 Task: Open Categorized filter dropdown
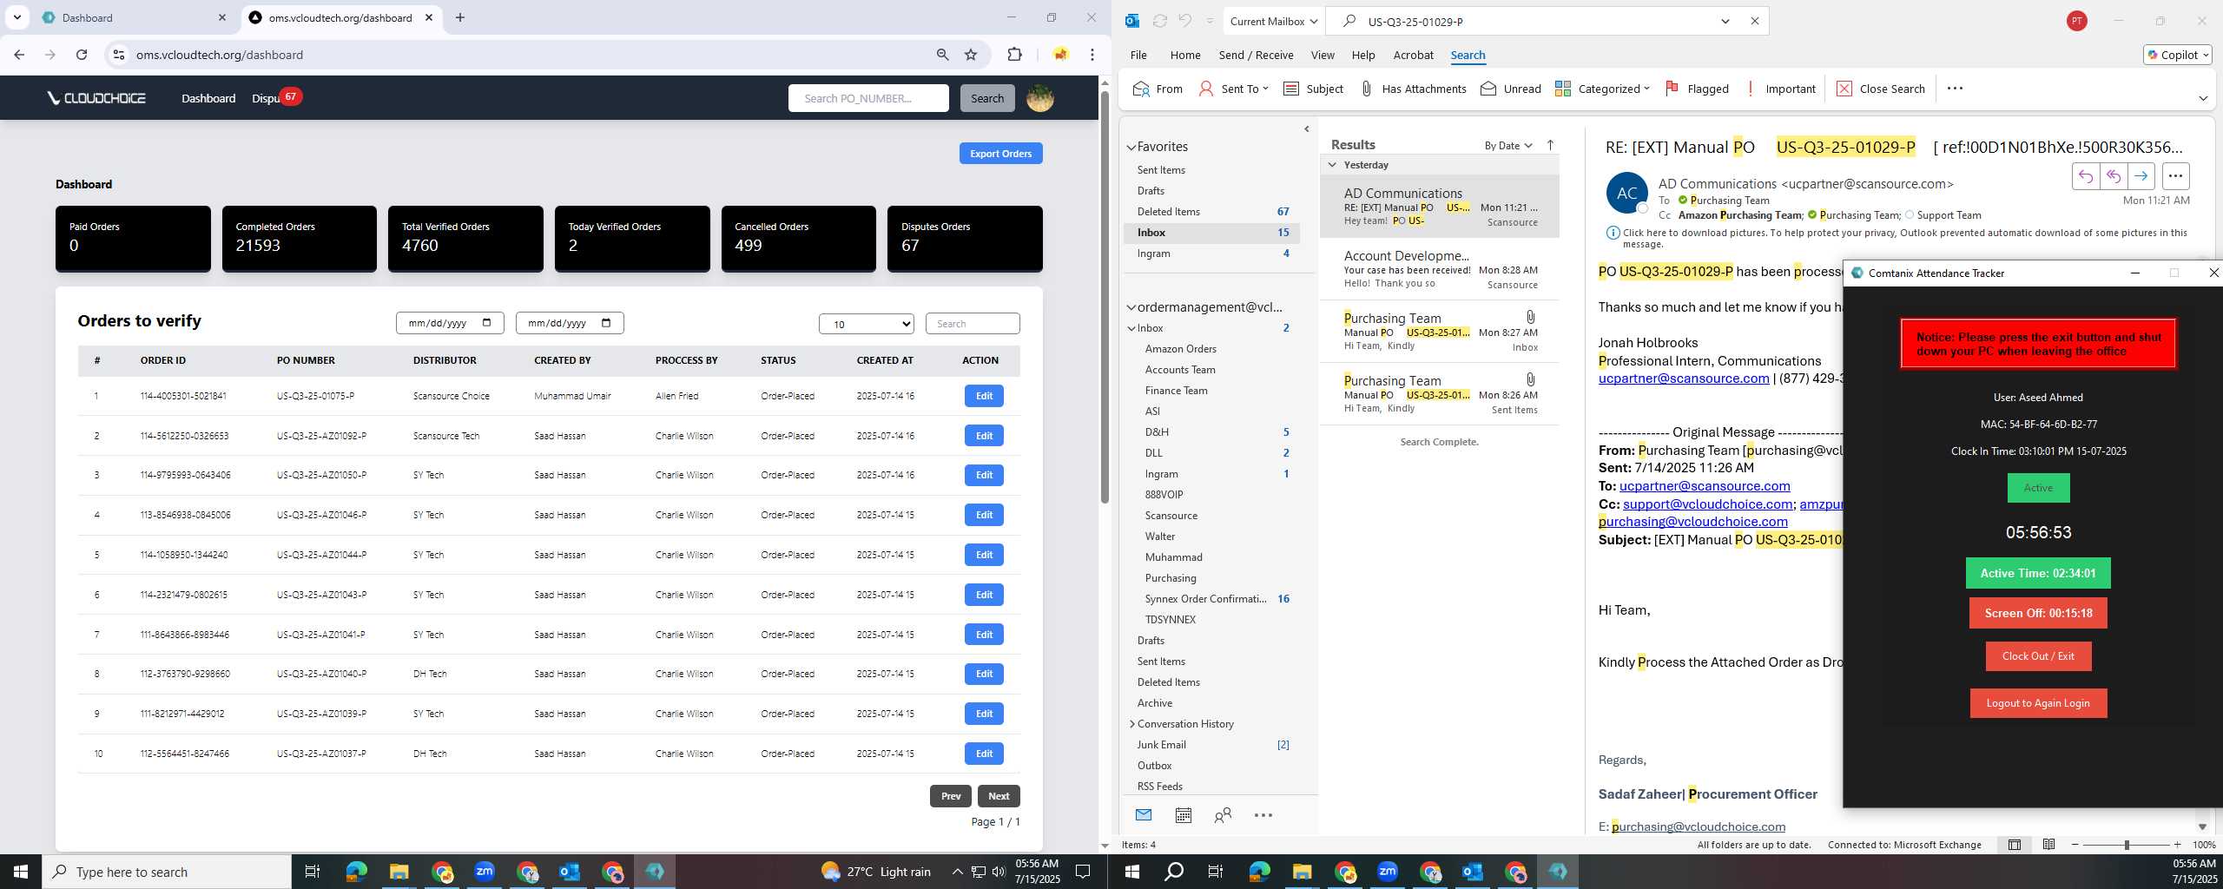click(x=1602, y=89)
